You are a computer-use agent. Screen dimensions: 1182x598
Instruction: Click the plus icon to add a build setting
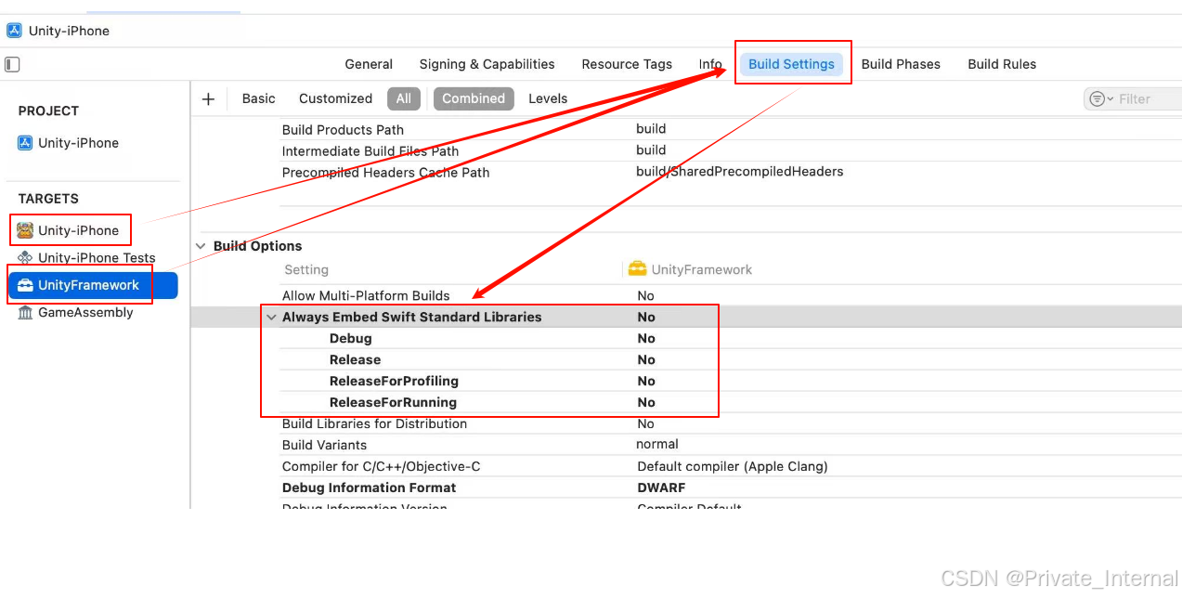pyautogui.click(x=208, y=98)
